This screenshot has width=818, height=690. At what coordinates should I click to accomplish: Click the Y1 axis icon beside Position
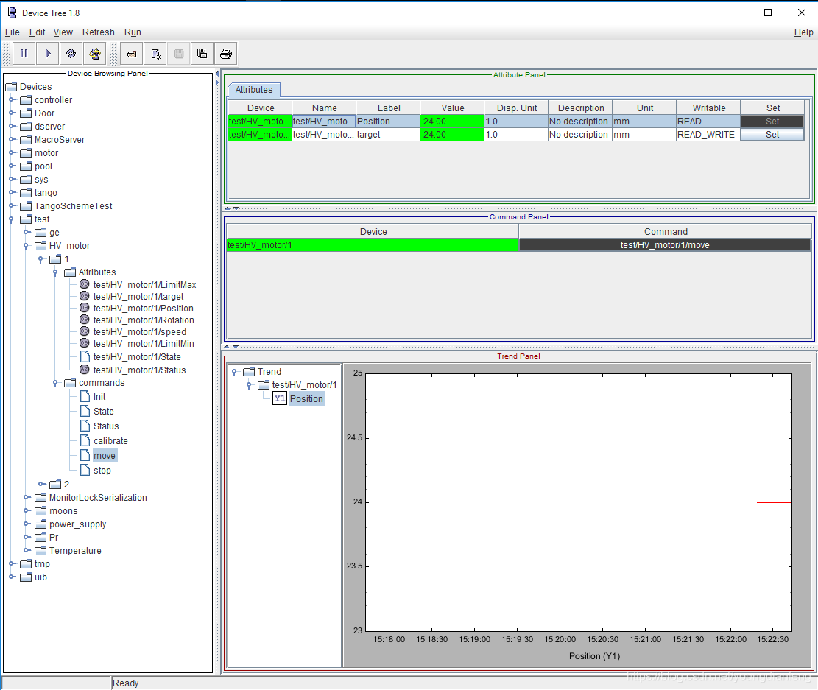(280, 399)
